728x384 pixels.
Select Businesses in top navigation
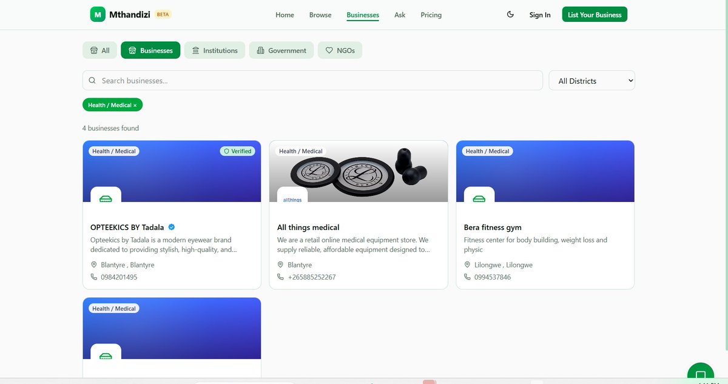(363, 15)
